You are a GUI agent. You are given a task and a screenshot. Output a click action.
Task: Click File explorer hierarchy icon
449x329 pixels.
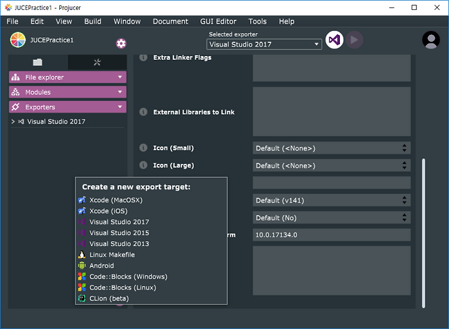pyautogui.click(x=16, y=77)
